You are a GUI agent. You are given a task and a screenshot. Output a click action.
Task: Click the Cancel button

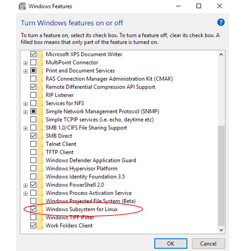(x=208, y=244)
